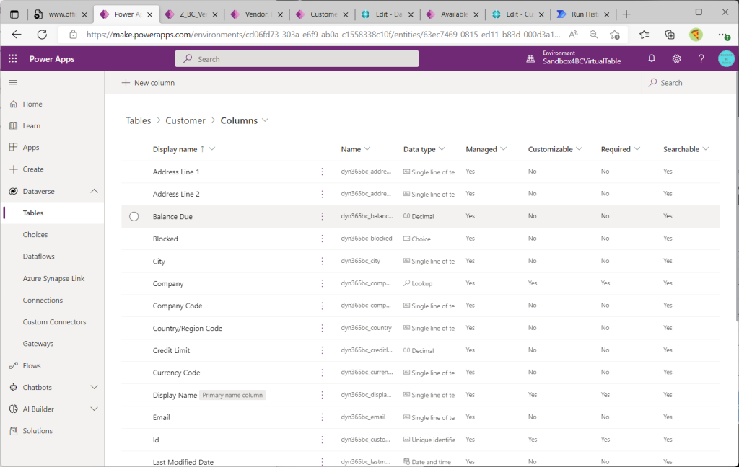This screenshot has width=739, height=467.
Task: Open the help question mark icon
Action: 701,58
